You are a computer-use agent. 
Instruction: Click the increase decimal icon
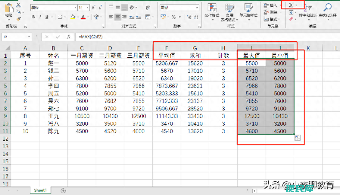tap(189, 17)
